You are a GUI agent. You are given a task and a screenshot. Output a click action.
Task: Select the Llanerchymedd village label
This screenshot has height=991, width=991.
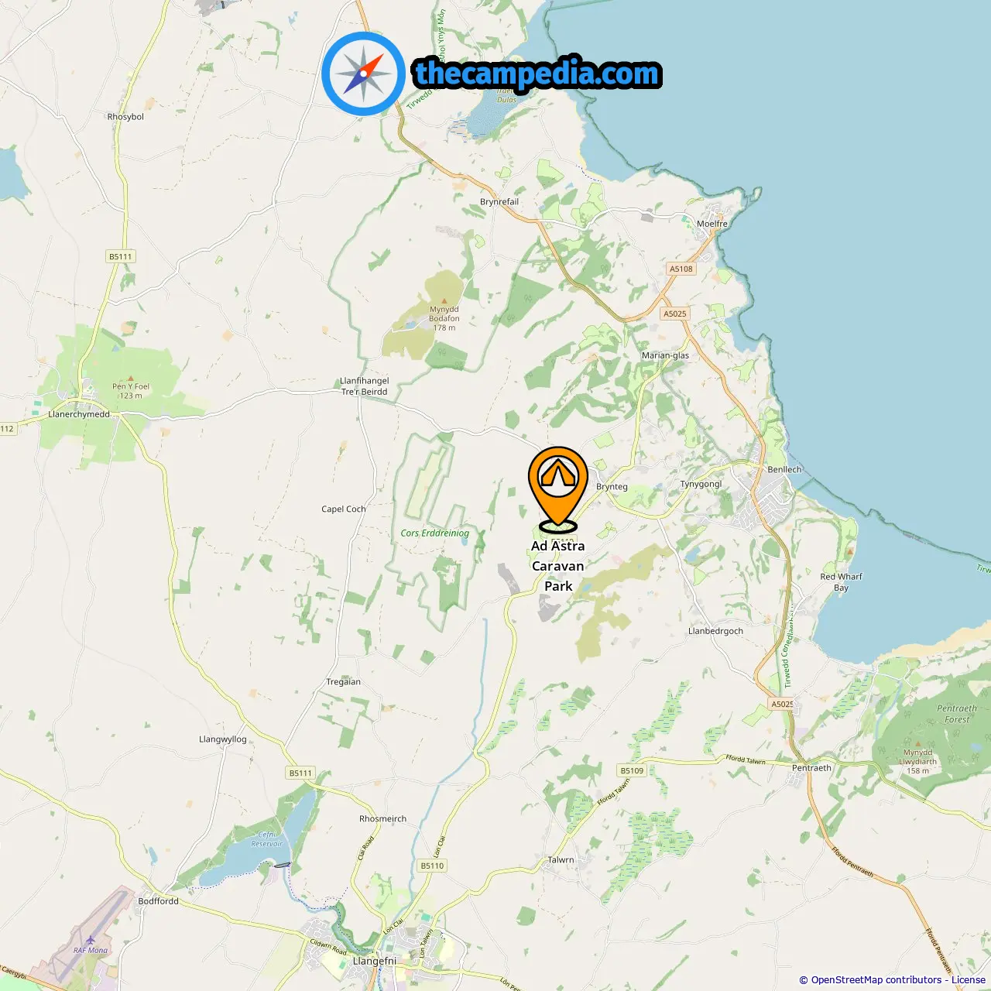point(79,414)
